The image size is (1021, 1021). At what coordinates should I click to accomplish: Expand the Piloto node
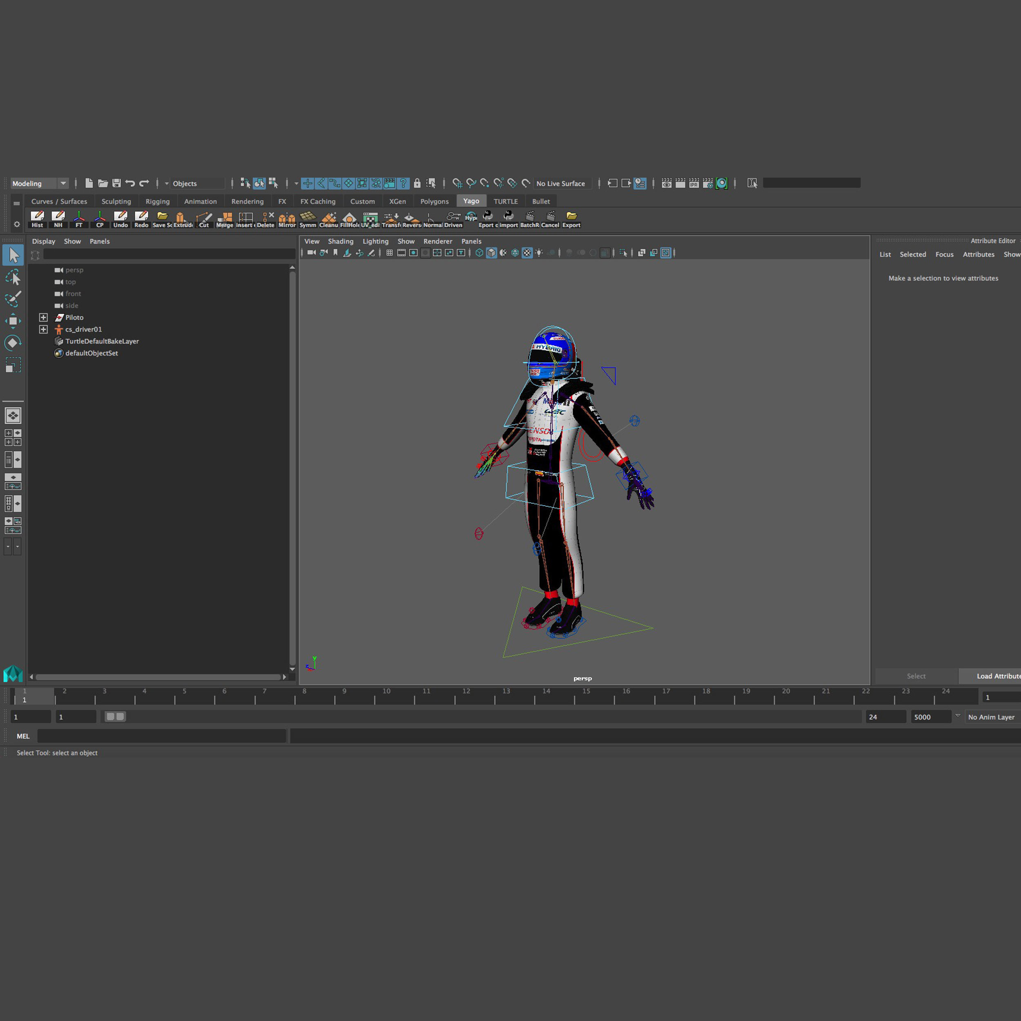(x=43, y=318)
